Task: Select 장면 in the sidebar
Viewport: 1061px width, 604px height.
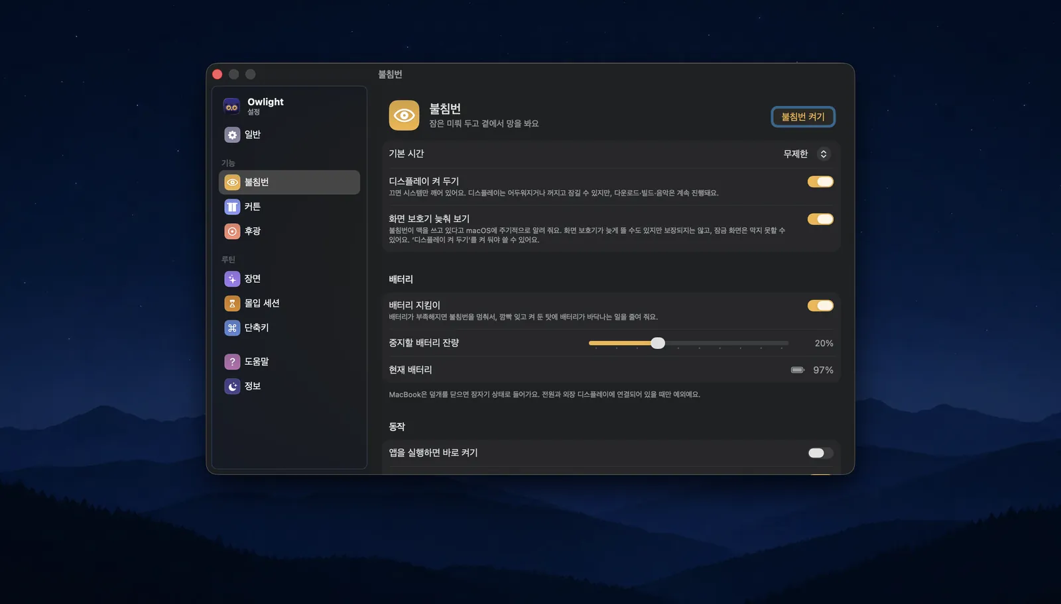Action: 289,279
